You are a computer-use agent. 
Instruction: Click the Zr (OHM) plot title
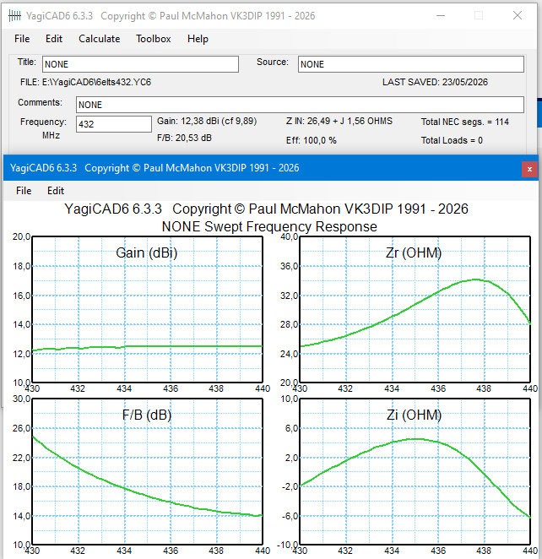click(x=414, y=252)
